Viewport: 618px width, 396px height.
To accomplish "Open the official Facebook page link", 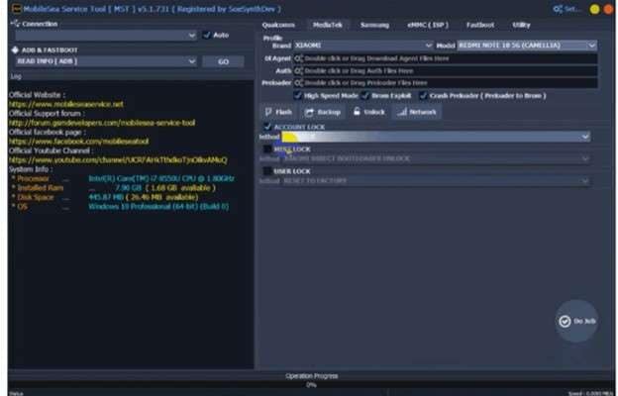I will 78,141.
